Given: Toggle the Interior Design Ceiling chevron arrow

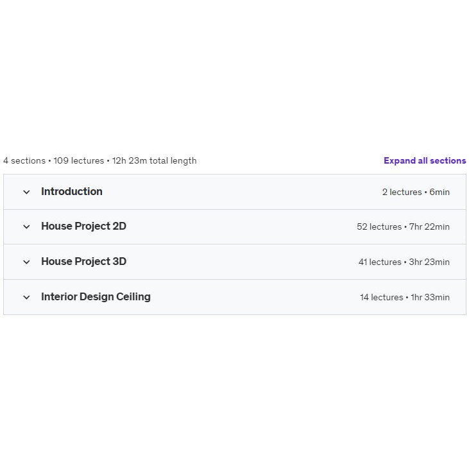Looking at the screenshot, I should (26, 297).
